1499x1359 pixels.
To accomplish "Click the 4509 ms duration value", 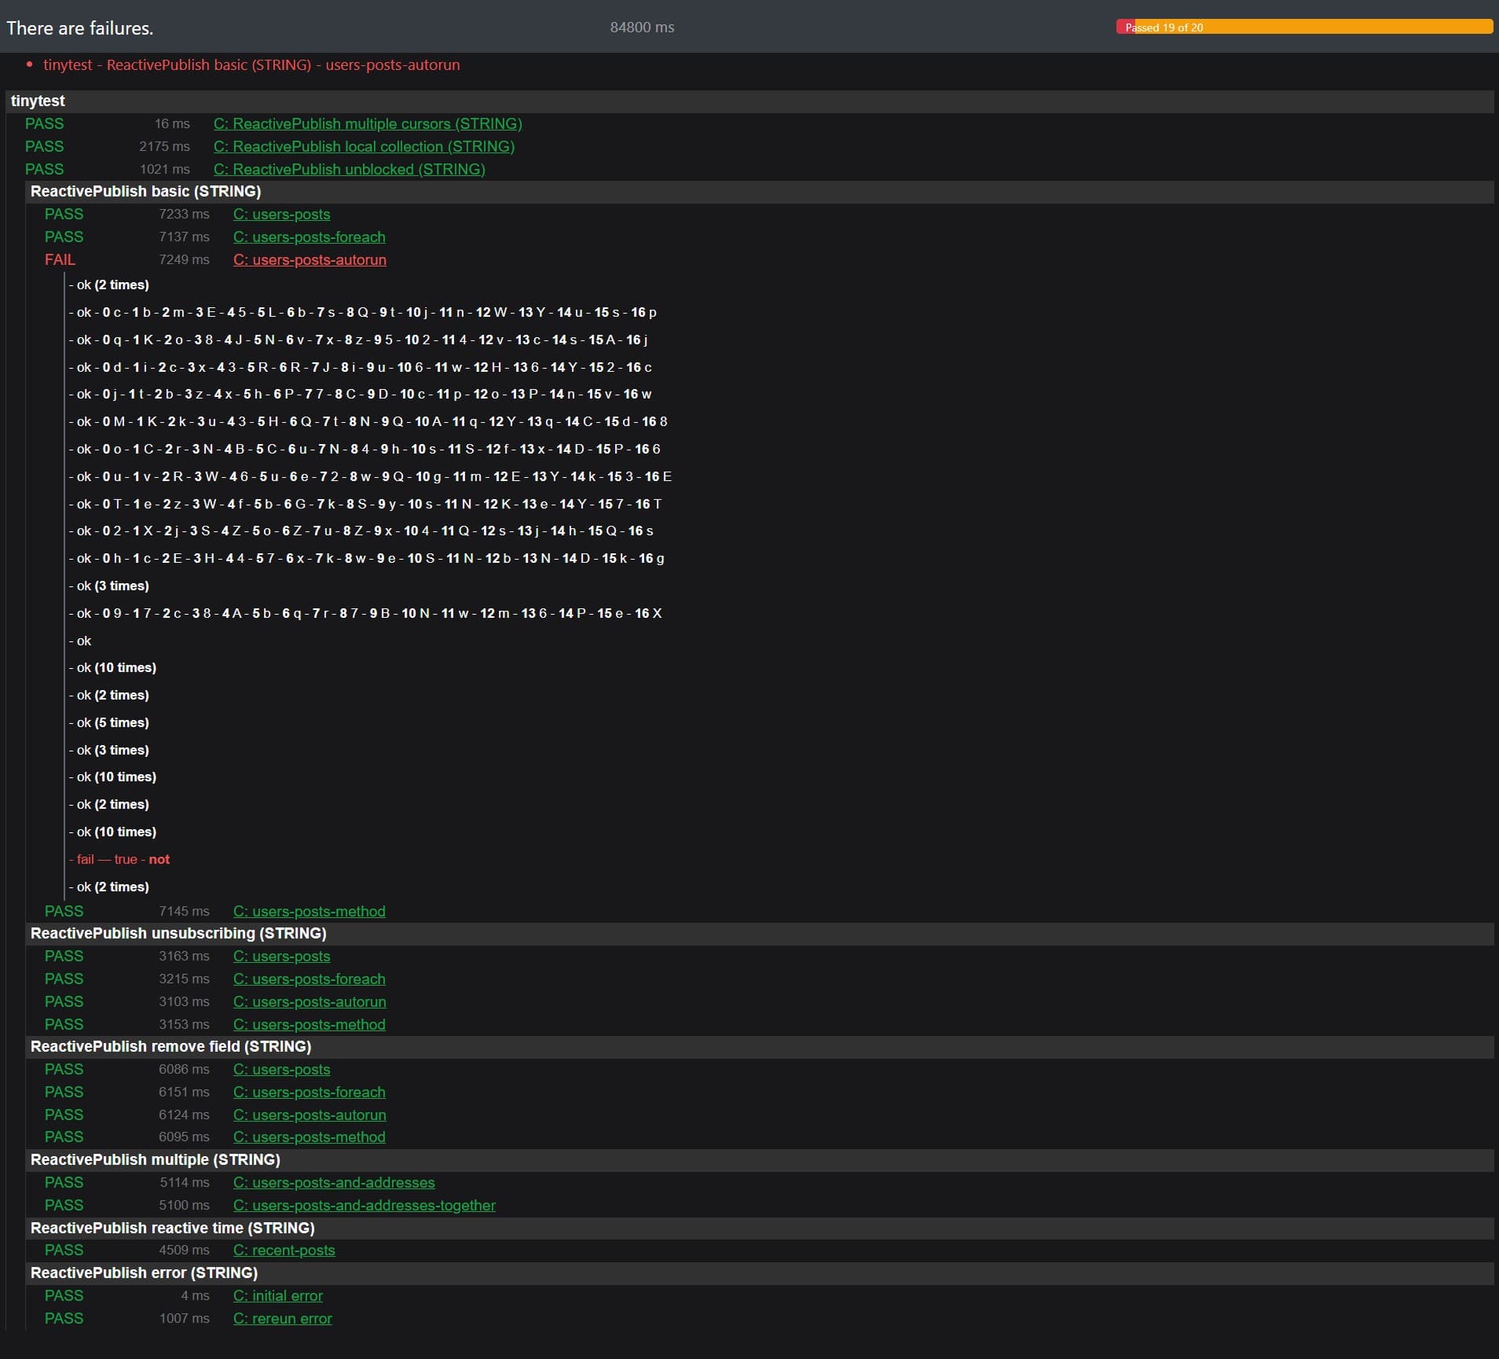I will click(184, 1250).
